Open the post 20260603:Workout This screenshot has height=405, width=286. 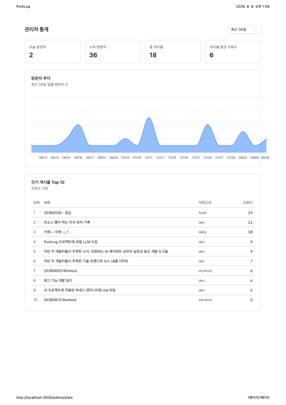[x=61, y=271]
